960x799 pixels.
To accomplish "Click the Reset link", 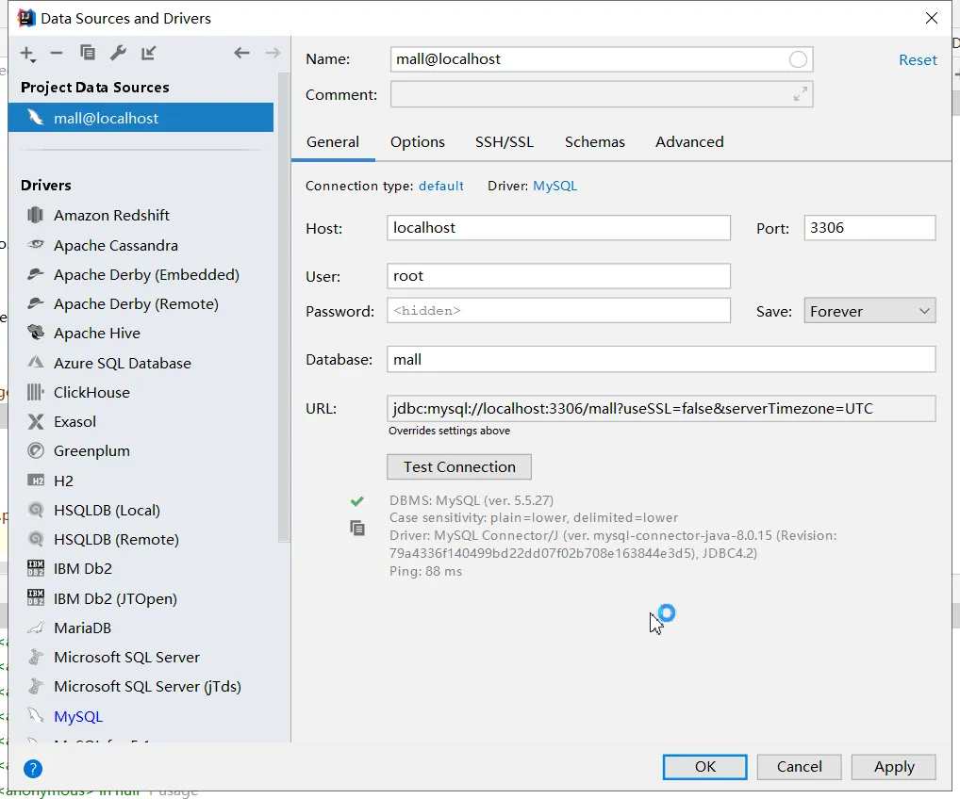I will pos(918,59).
